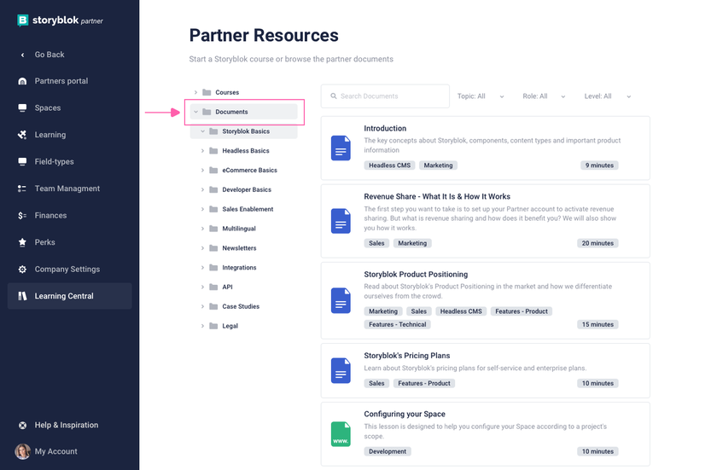Screen dimensions: 717x470
Task: Click the Storyblok Product Positioning file icon
Action: click(341, 300)
